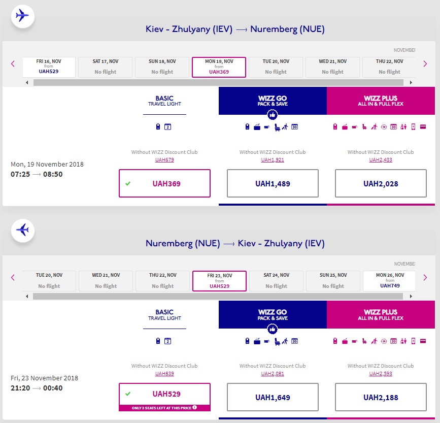Open the UAH2,593 non-discount price link

[x=381, y=374]
